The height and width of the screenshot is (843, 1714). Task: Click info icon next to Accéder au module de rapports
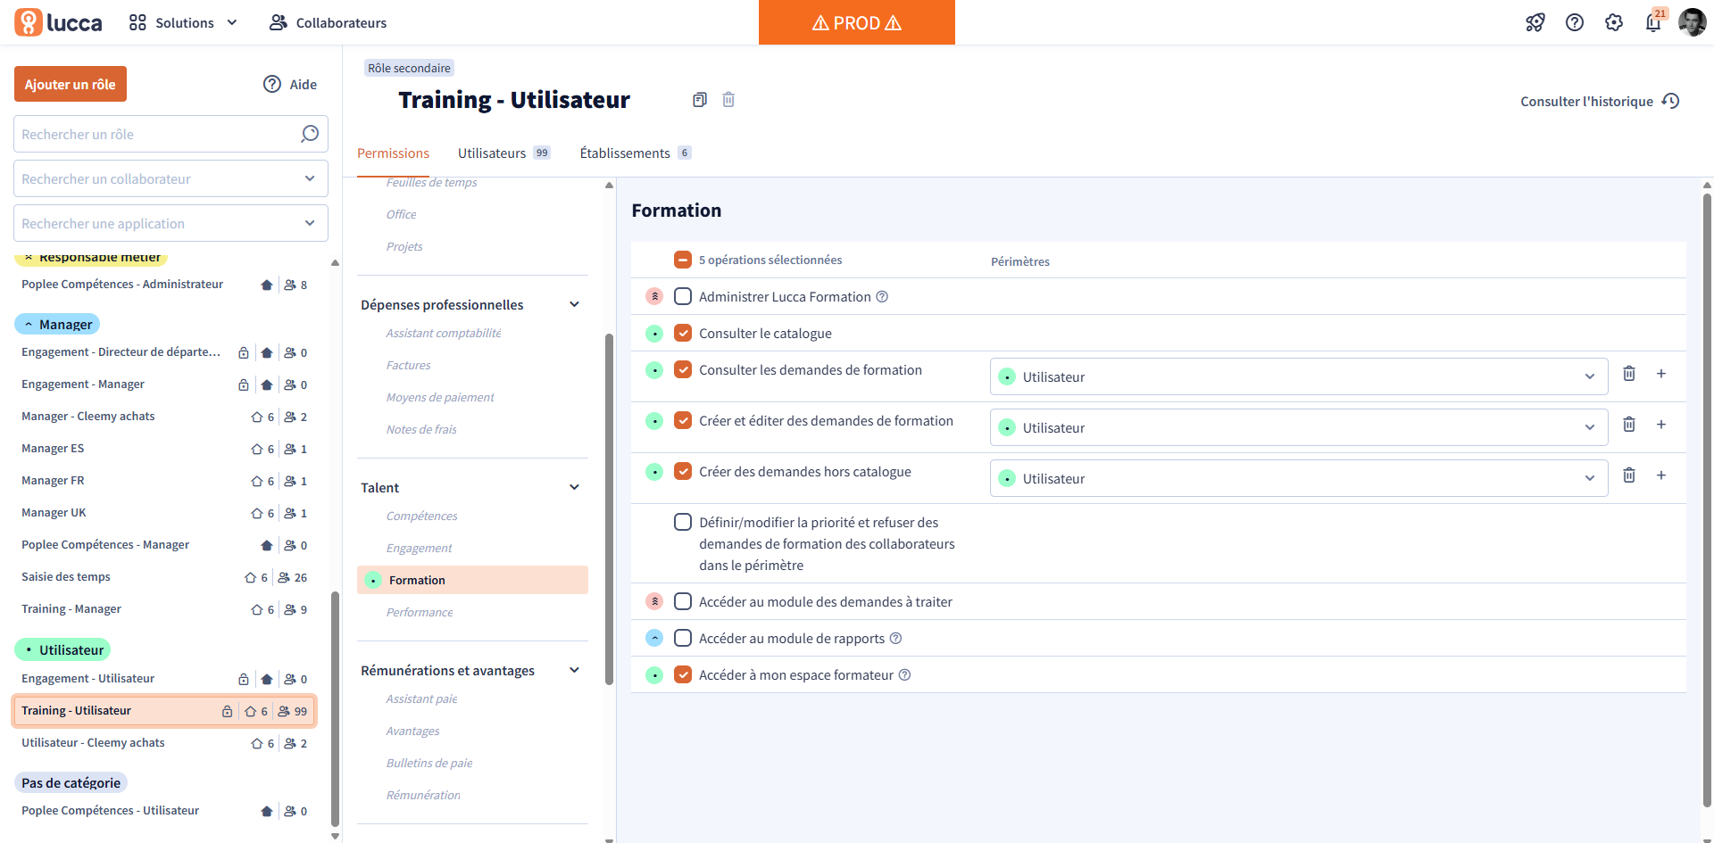(896, 639)
